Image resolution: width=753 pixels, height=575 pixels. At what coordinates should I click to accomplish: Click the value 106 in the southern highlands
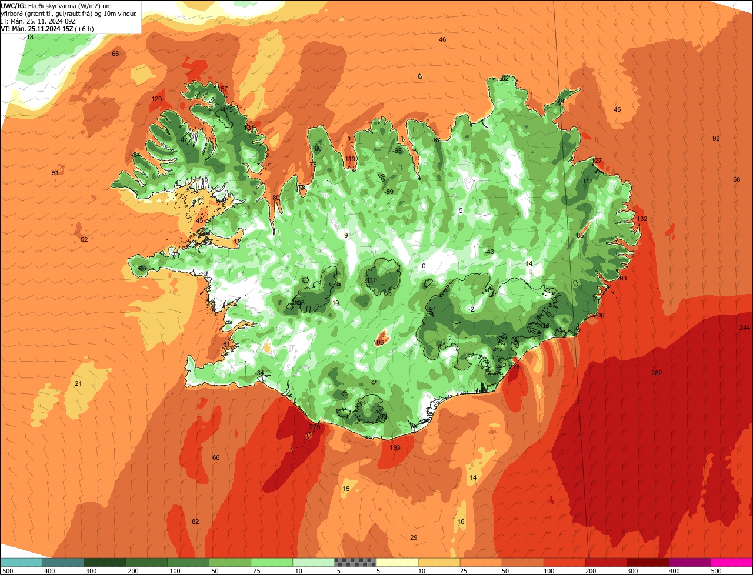[379, 343]
